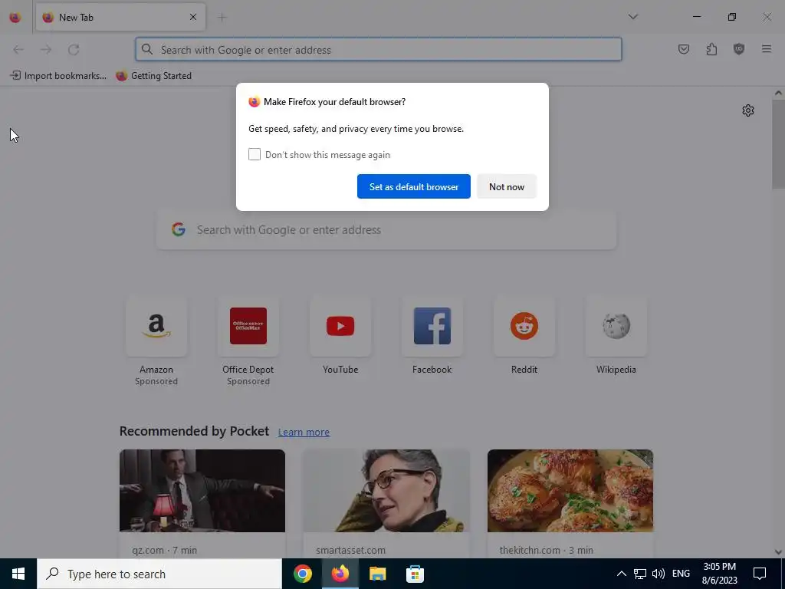
Task: Open the hamburger application menu
Action: point(767,49)
